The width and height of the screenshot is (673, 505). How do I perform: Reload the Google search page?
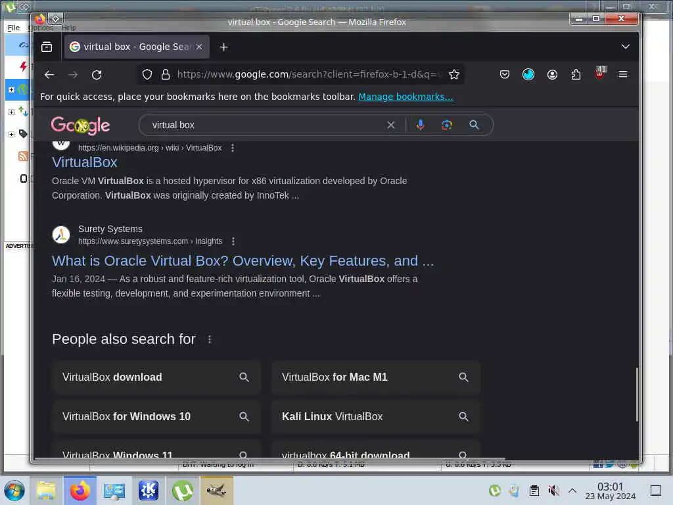click(97, 75)
